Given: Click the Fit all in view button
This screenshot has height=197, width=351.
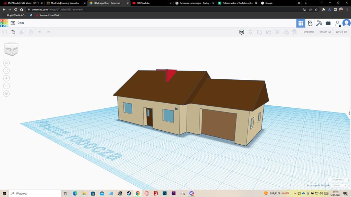Looking at the screenshot, I should point(7,70).
